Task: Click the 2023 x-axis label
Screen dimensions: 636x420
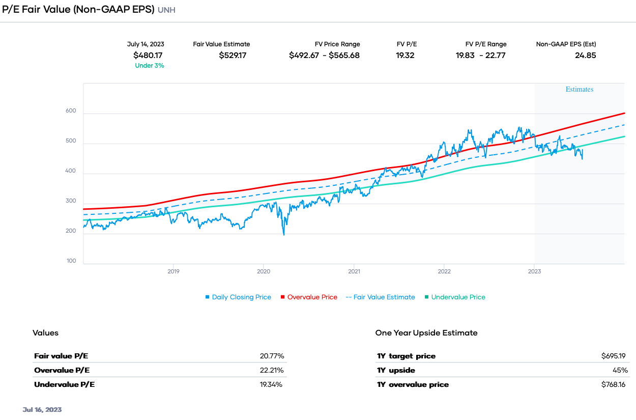Action: (x=534, y=271)
